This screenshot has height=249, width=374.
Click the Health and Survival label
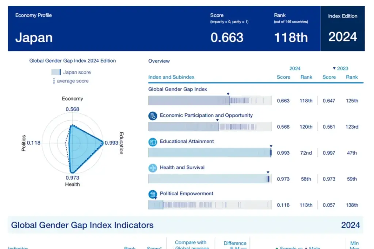coord(182,168)
